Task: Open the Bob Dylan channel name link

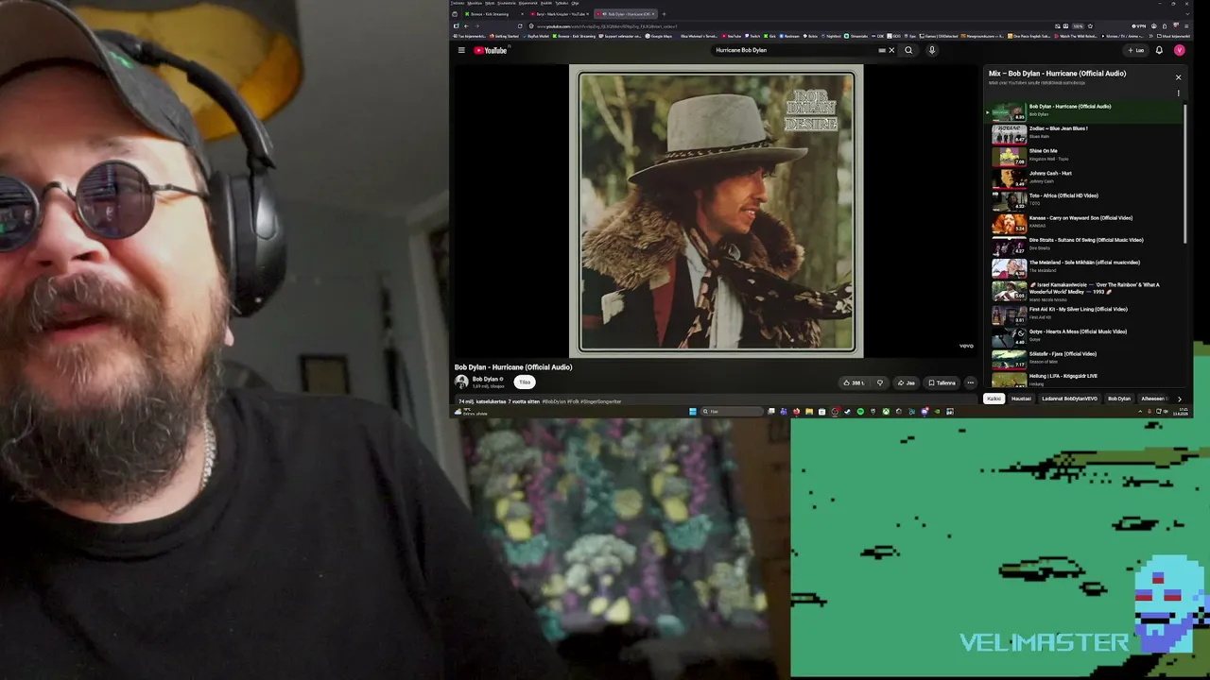Action: pyautogui.click(x=486, y=380)
